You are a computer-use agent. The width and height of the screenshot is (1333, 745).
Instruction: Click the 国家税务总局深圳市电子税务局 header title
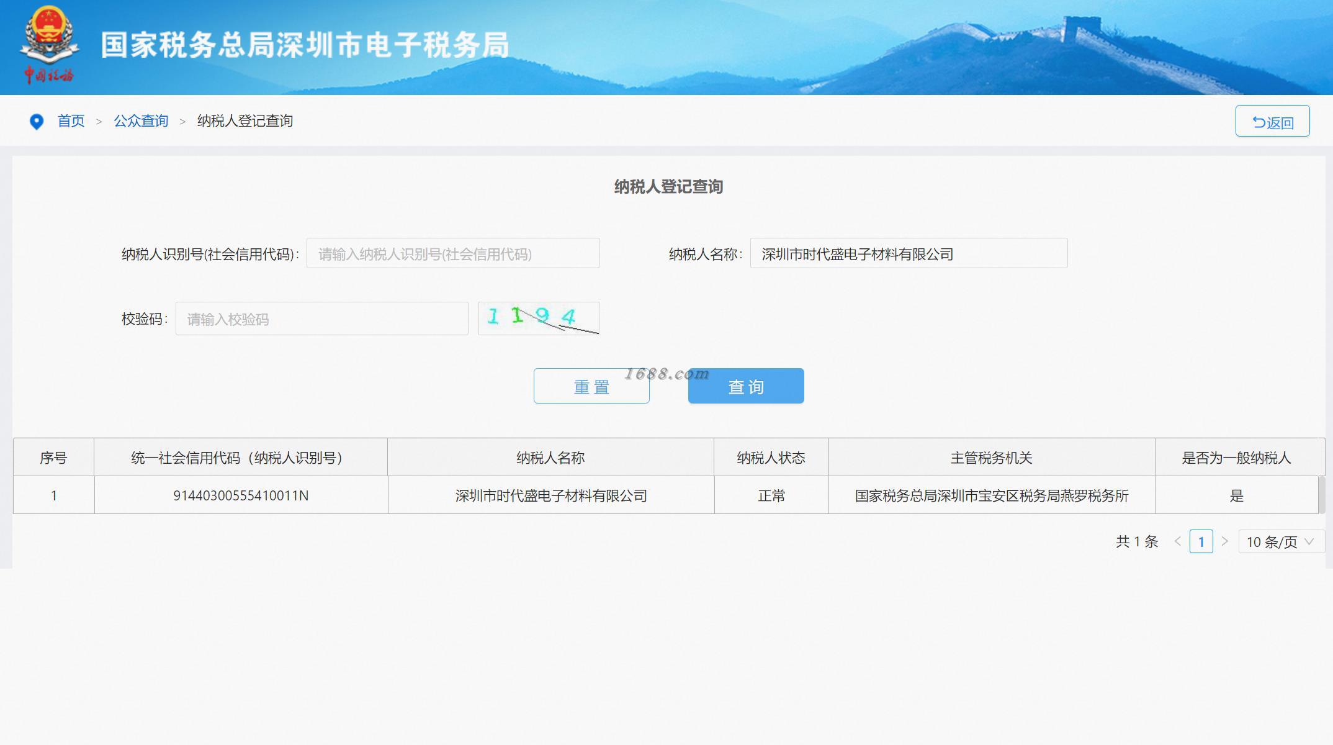click(305, 45)
